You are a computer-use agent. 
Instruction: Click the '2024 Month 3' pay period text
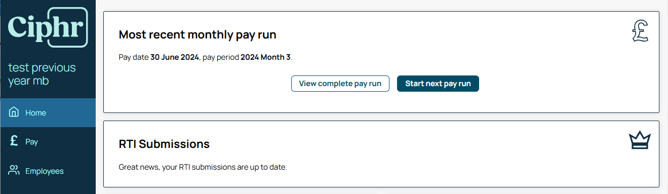point(266,57)
